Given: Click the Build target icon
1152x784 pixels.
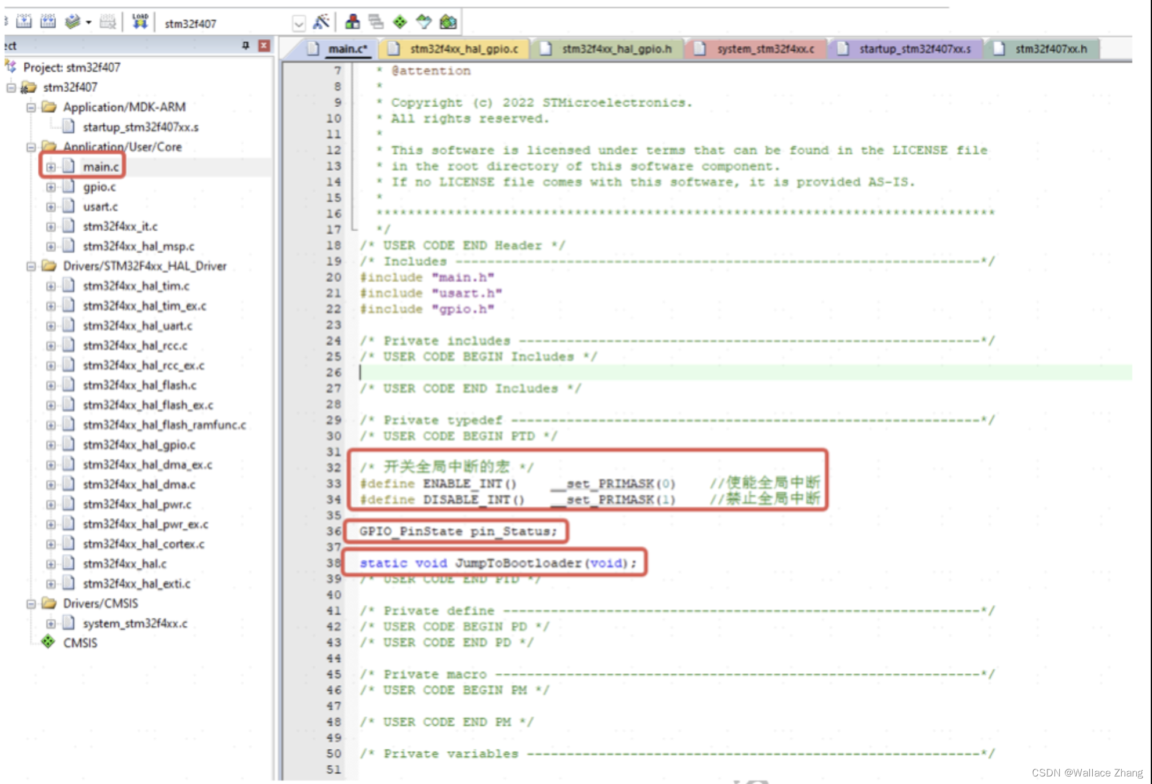Looking at the screenshot, I should pyautogui.click(x=24, y=21).
